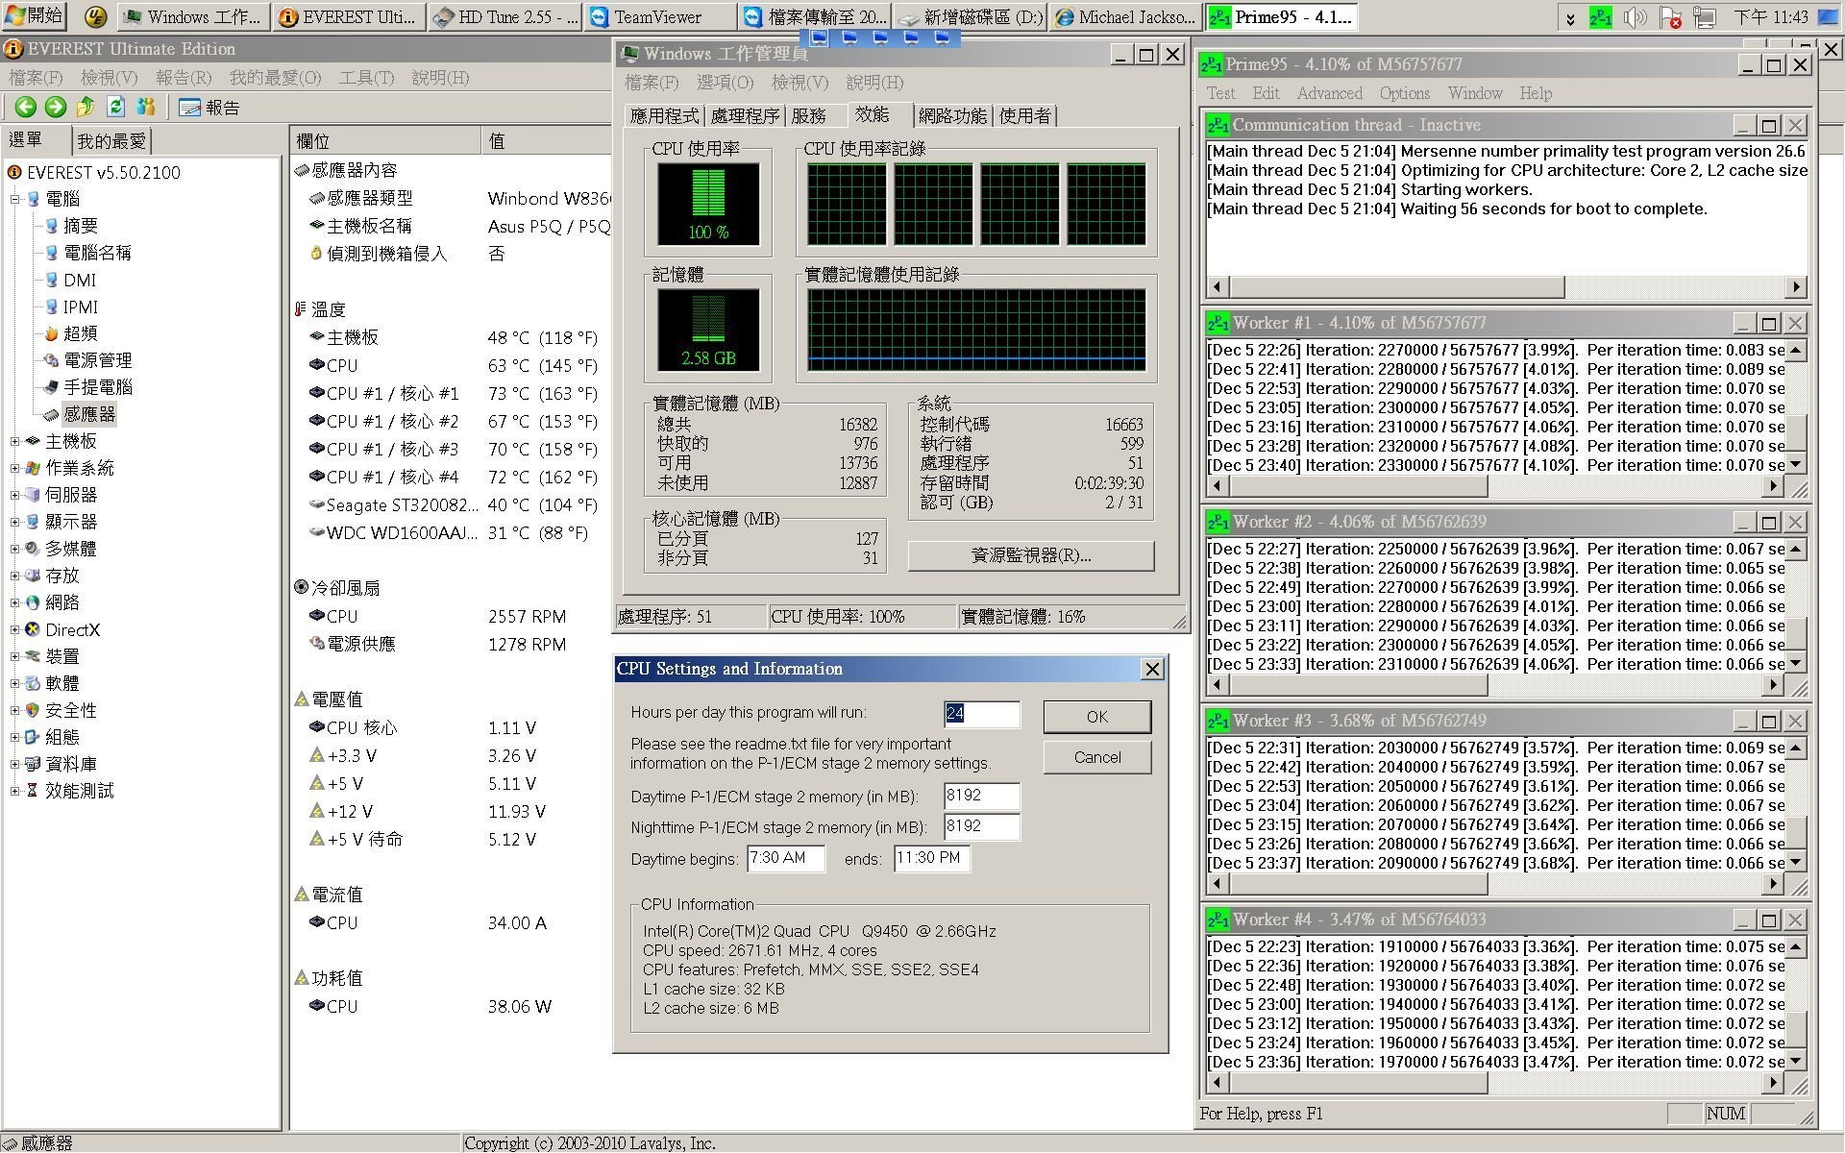Click Prime95 green tray icon
1845x1153 pixels.
[1601, 17]
